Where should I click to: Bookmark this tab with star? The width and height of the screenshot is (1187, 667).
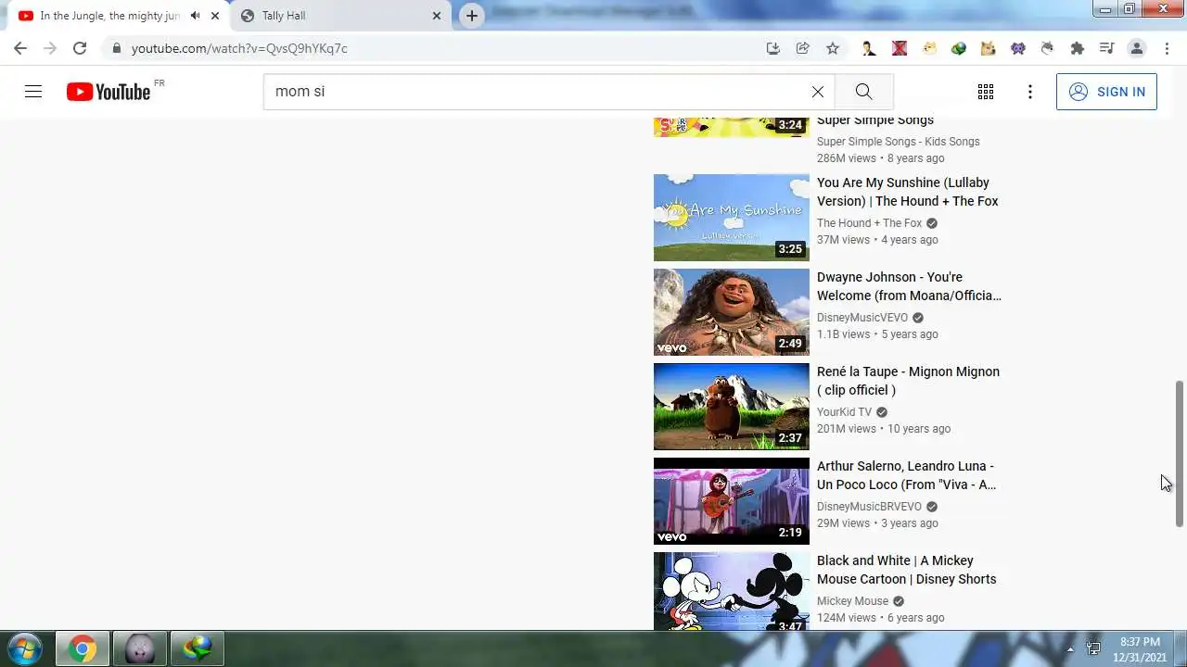(833, 48)
